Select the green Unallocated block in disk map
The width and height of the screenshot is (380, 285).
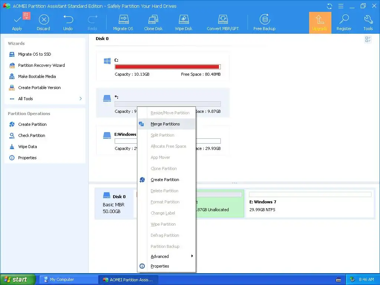coord(220,204)
